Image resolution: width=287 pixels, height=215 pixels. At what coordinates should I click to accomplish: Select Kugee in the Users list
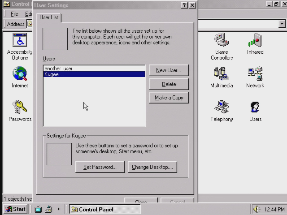click(94, 74)
